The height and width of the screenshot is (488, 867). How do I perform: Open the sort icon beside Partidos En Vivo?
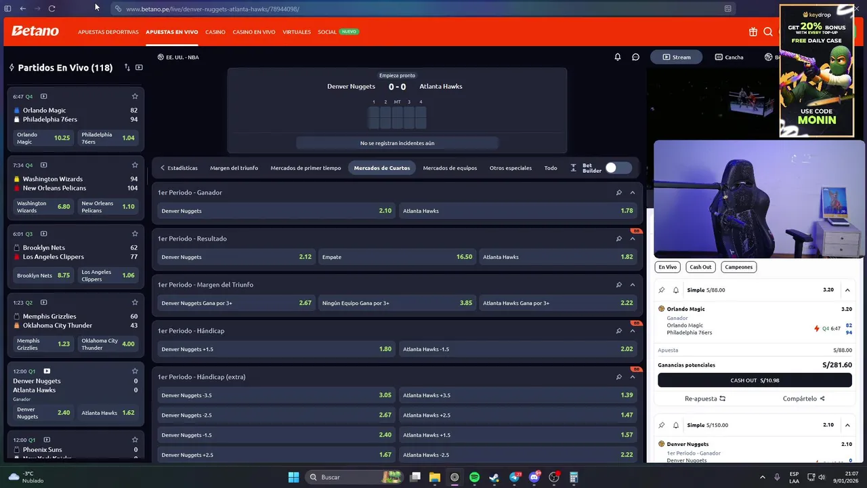[127, 67]
